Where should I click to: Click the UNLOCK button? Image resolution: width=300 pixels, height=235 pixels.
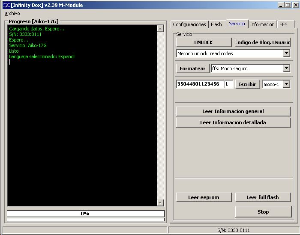pyautogui.click(x=204, y=42)
